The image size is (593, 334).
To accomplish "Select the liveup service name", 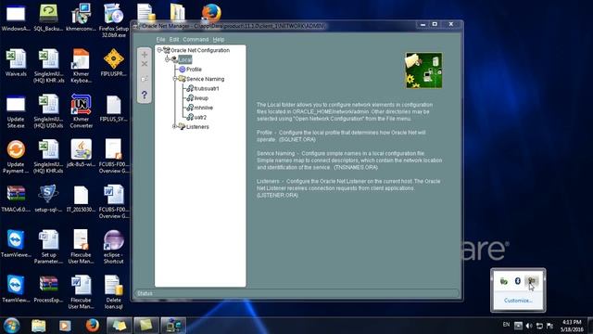I will [x=201, y=98].
